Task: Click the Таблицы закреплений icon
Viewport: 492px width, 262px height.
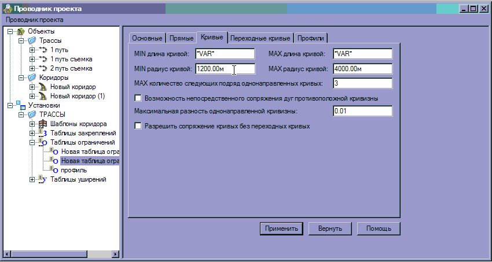Action: coord(43,133)
